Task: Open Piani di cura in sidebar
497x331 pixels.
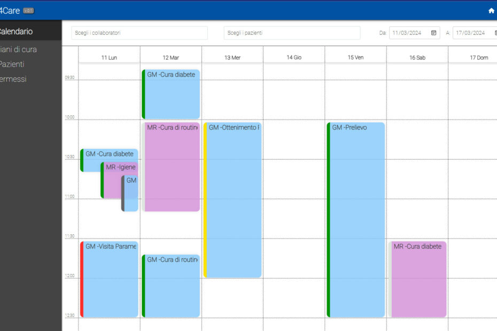Action: [x=18, y=50]
